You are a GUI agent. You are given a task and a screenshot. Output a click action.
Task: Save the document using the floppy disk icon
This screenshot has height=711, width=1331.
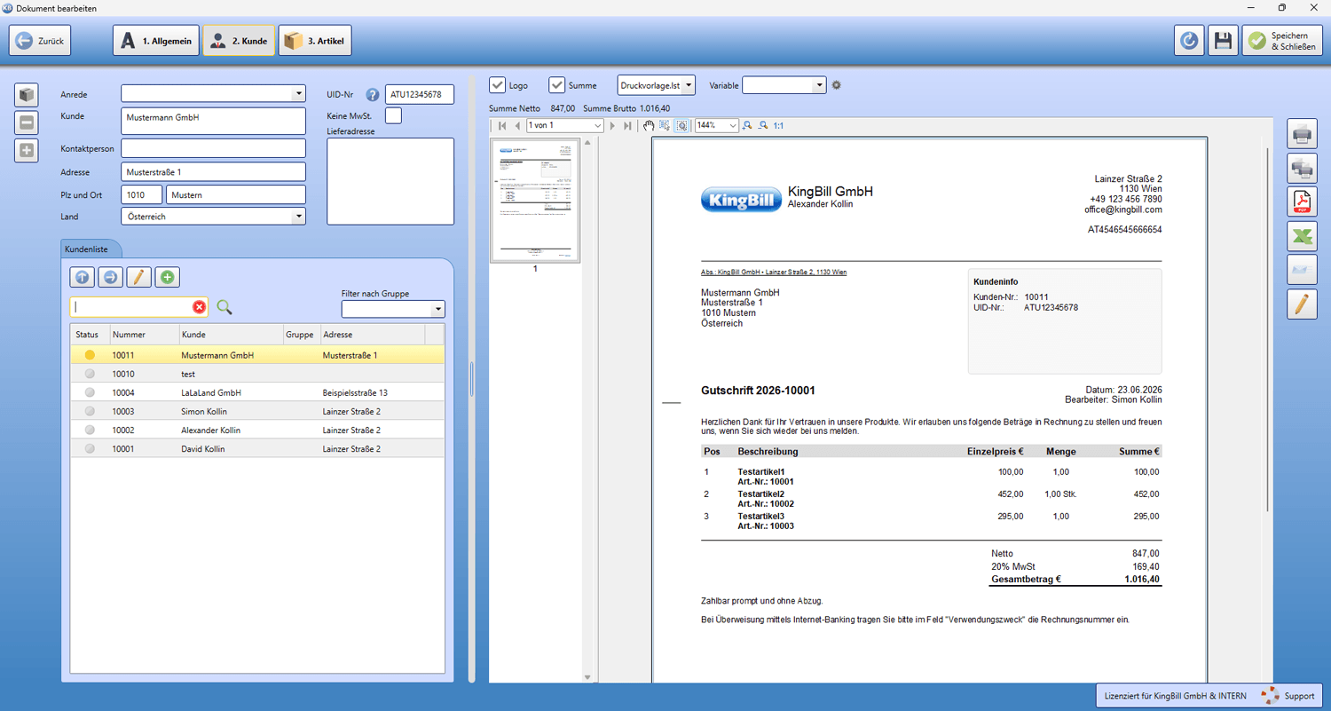pos(1223,41)
